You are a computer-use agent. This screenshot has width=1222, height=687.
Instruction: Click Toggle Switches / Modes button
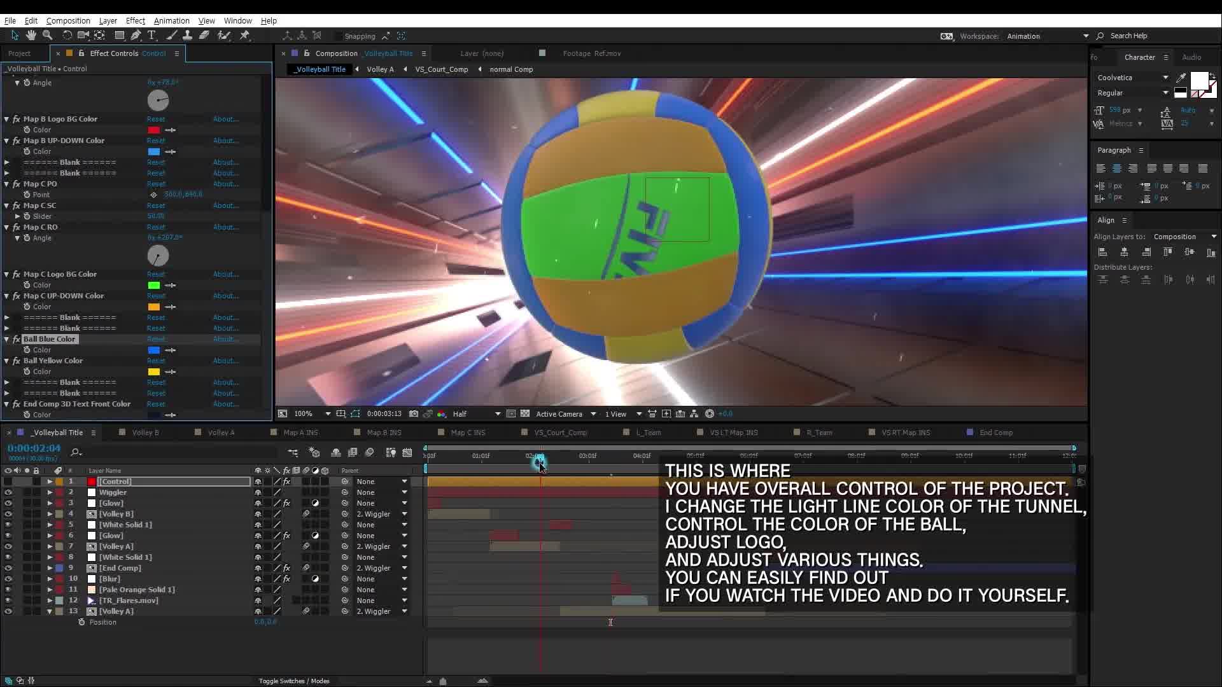coord(294,681)
